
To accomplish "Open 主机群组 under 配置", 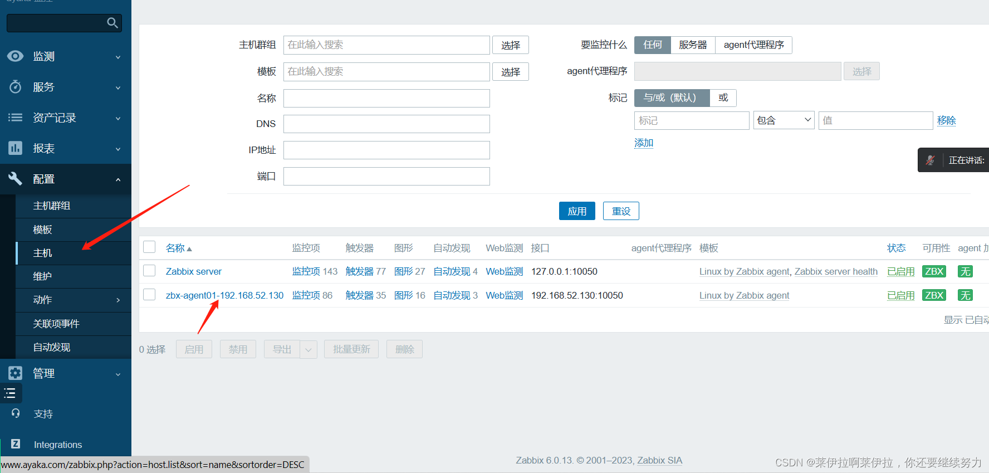I will click(51, 206).
